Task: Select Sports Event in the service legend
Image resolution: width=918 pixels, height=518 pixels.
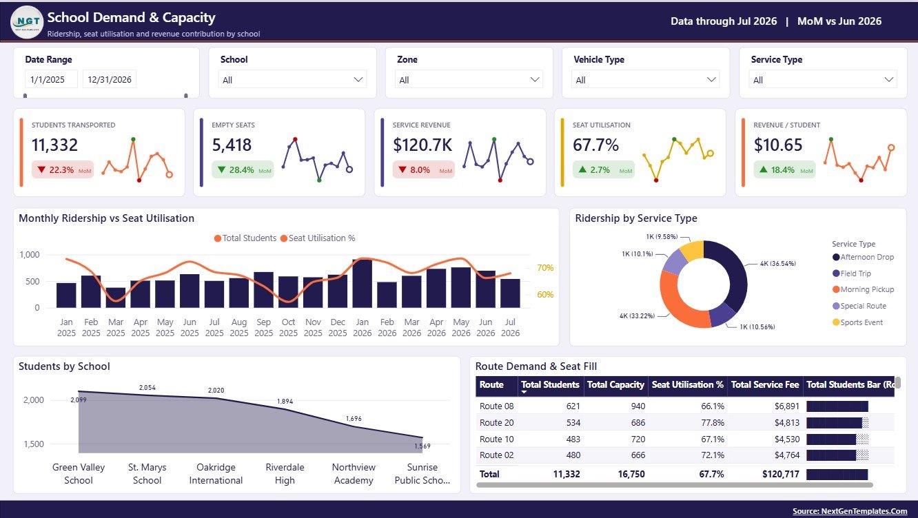Action: 857,322
